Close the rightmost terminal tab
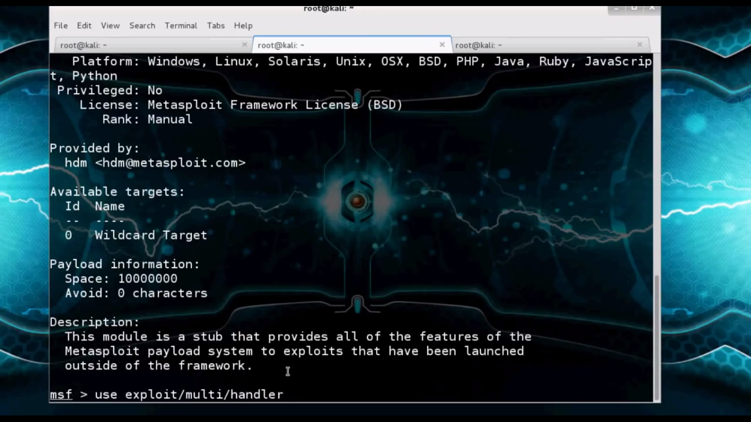The width and height of the screenshot is (751, 422). pyautogui.click(x=639, y=45)
